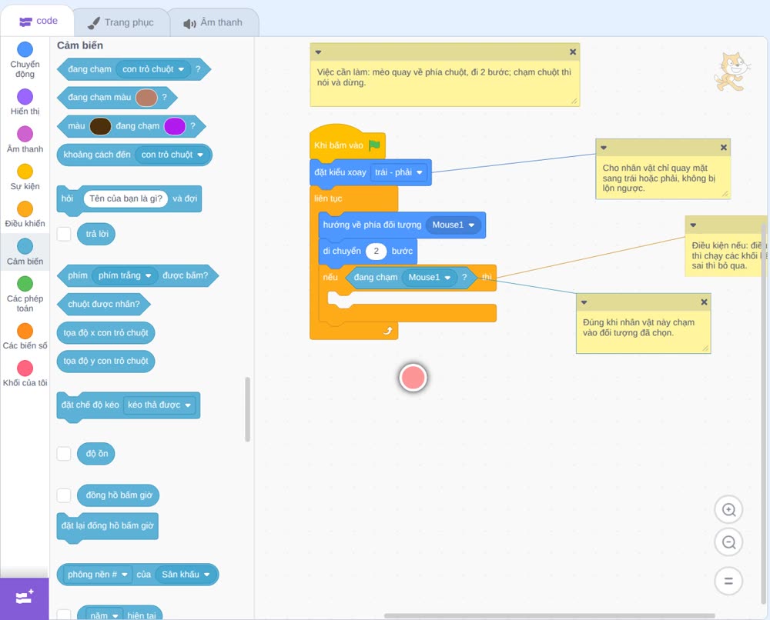Switch to the code tab
Image resolution: width=770 pixels, height=620 pixels.
pyautogui.click(x=38, y=21)
